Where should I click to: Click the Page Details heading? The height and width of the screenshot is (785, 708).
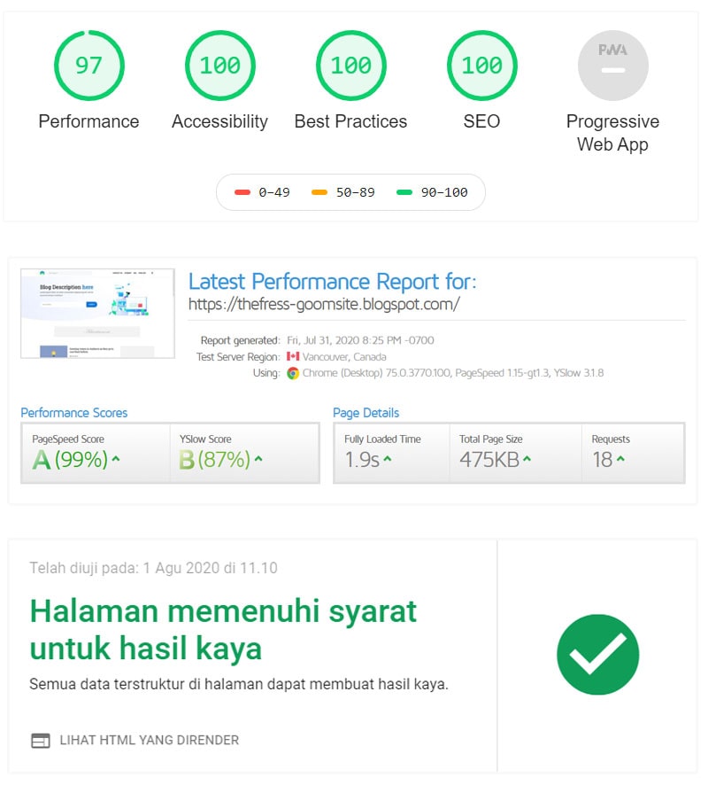[366, 413]
